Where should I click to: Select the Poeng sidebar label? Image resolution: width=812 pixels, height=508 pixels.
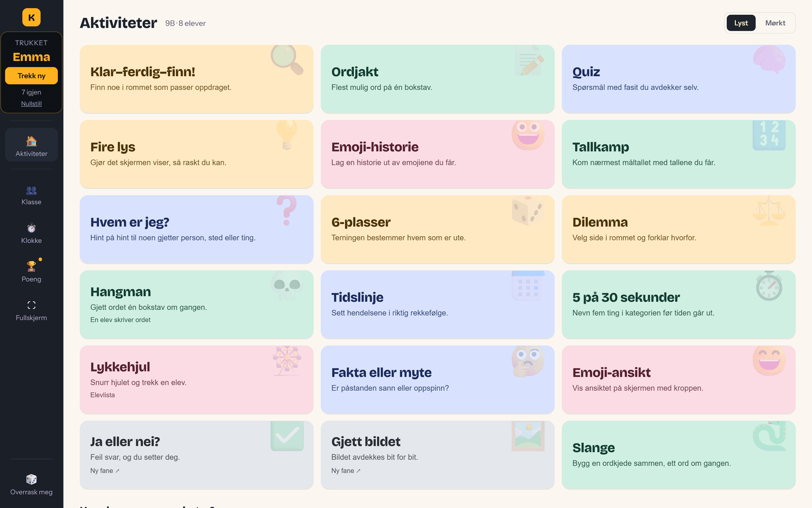[31, 279]
